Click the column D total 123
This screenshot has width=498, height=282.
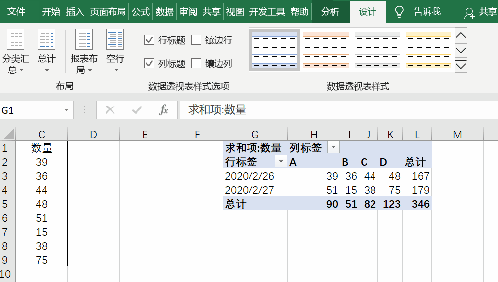pos(390,204)
